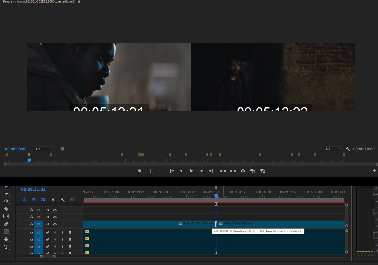Play the program monitor
This screenshot has width=378, height=265.
click(x=191, y=171)
